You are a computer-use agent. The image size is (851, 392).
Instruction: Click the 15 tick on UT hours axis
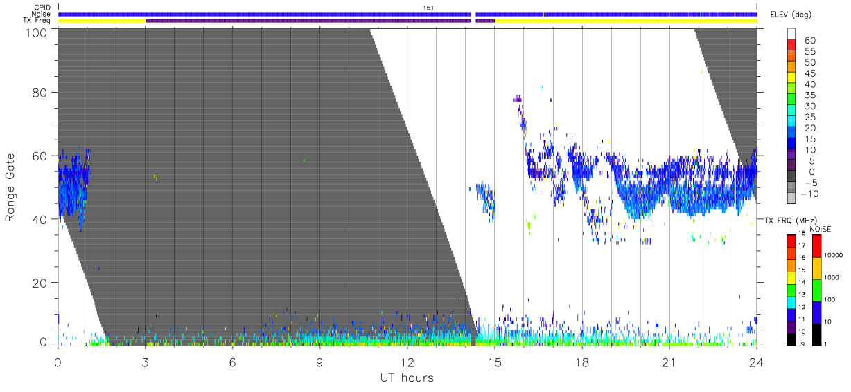coord(494,362)
